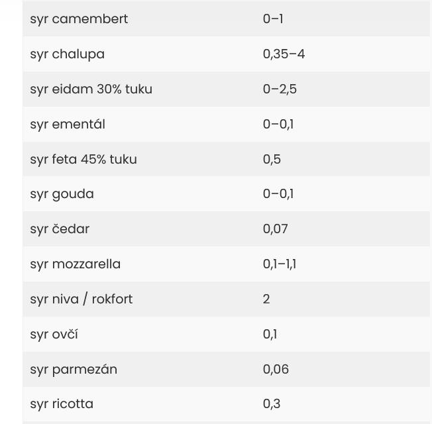The height and width of the screenshot is (424, 432).
Task: Click the 'syr ovčí' row label
Action: [54, 335]
